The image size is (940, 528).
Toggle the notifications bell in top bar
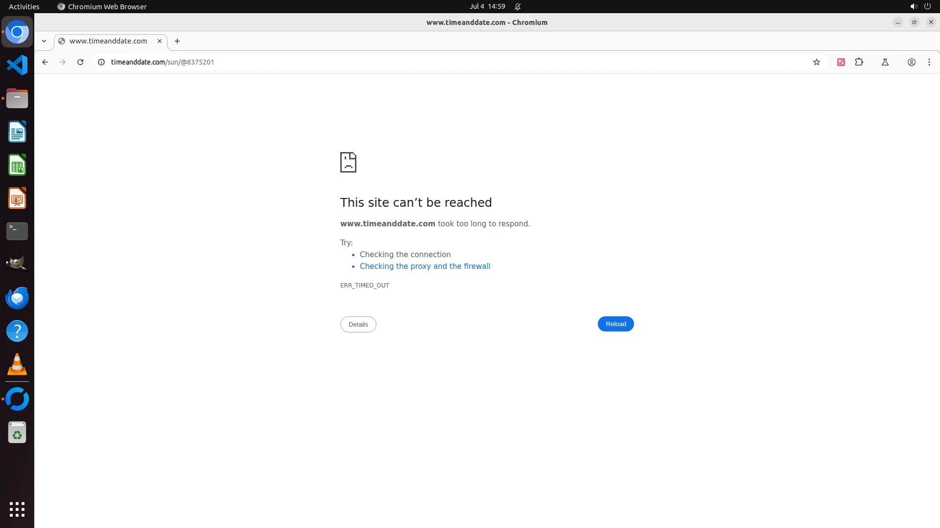[517, 6]
